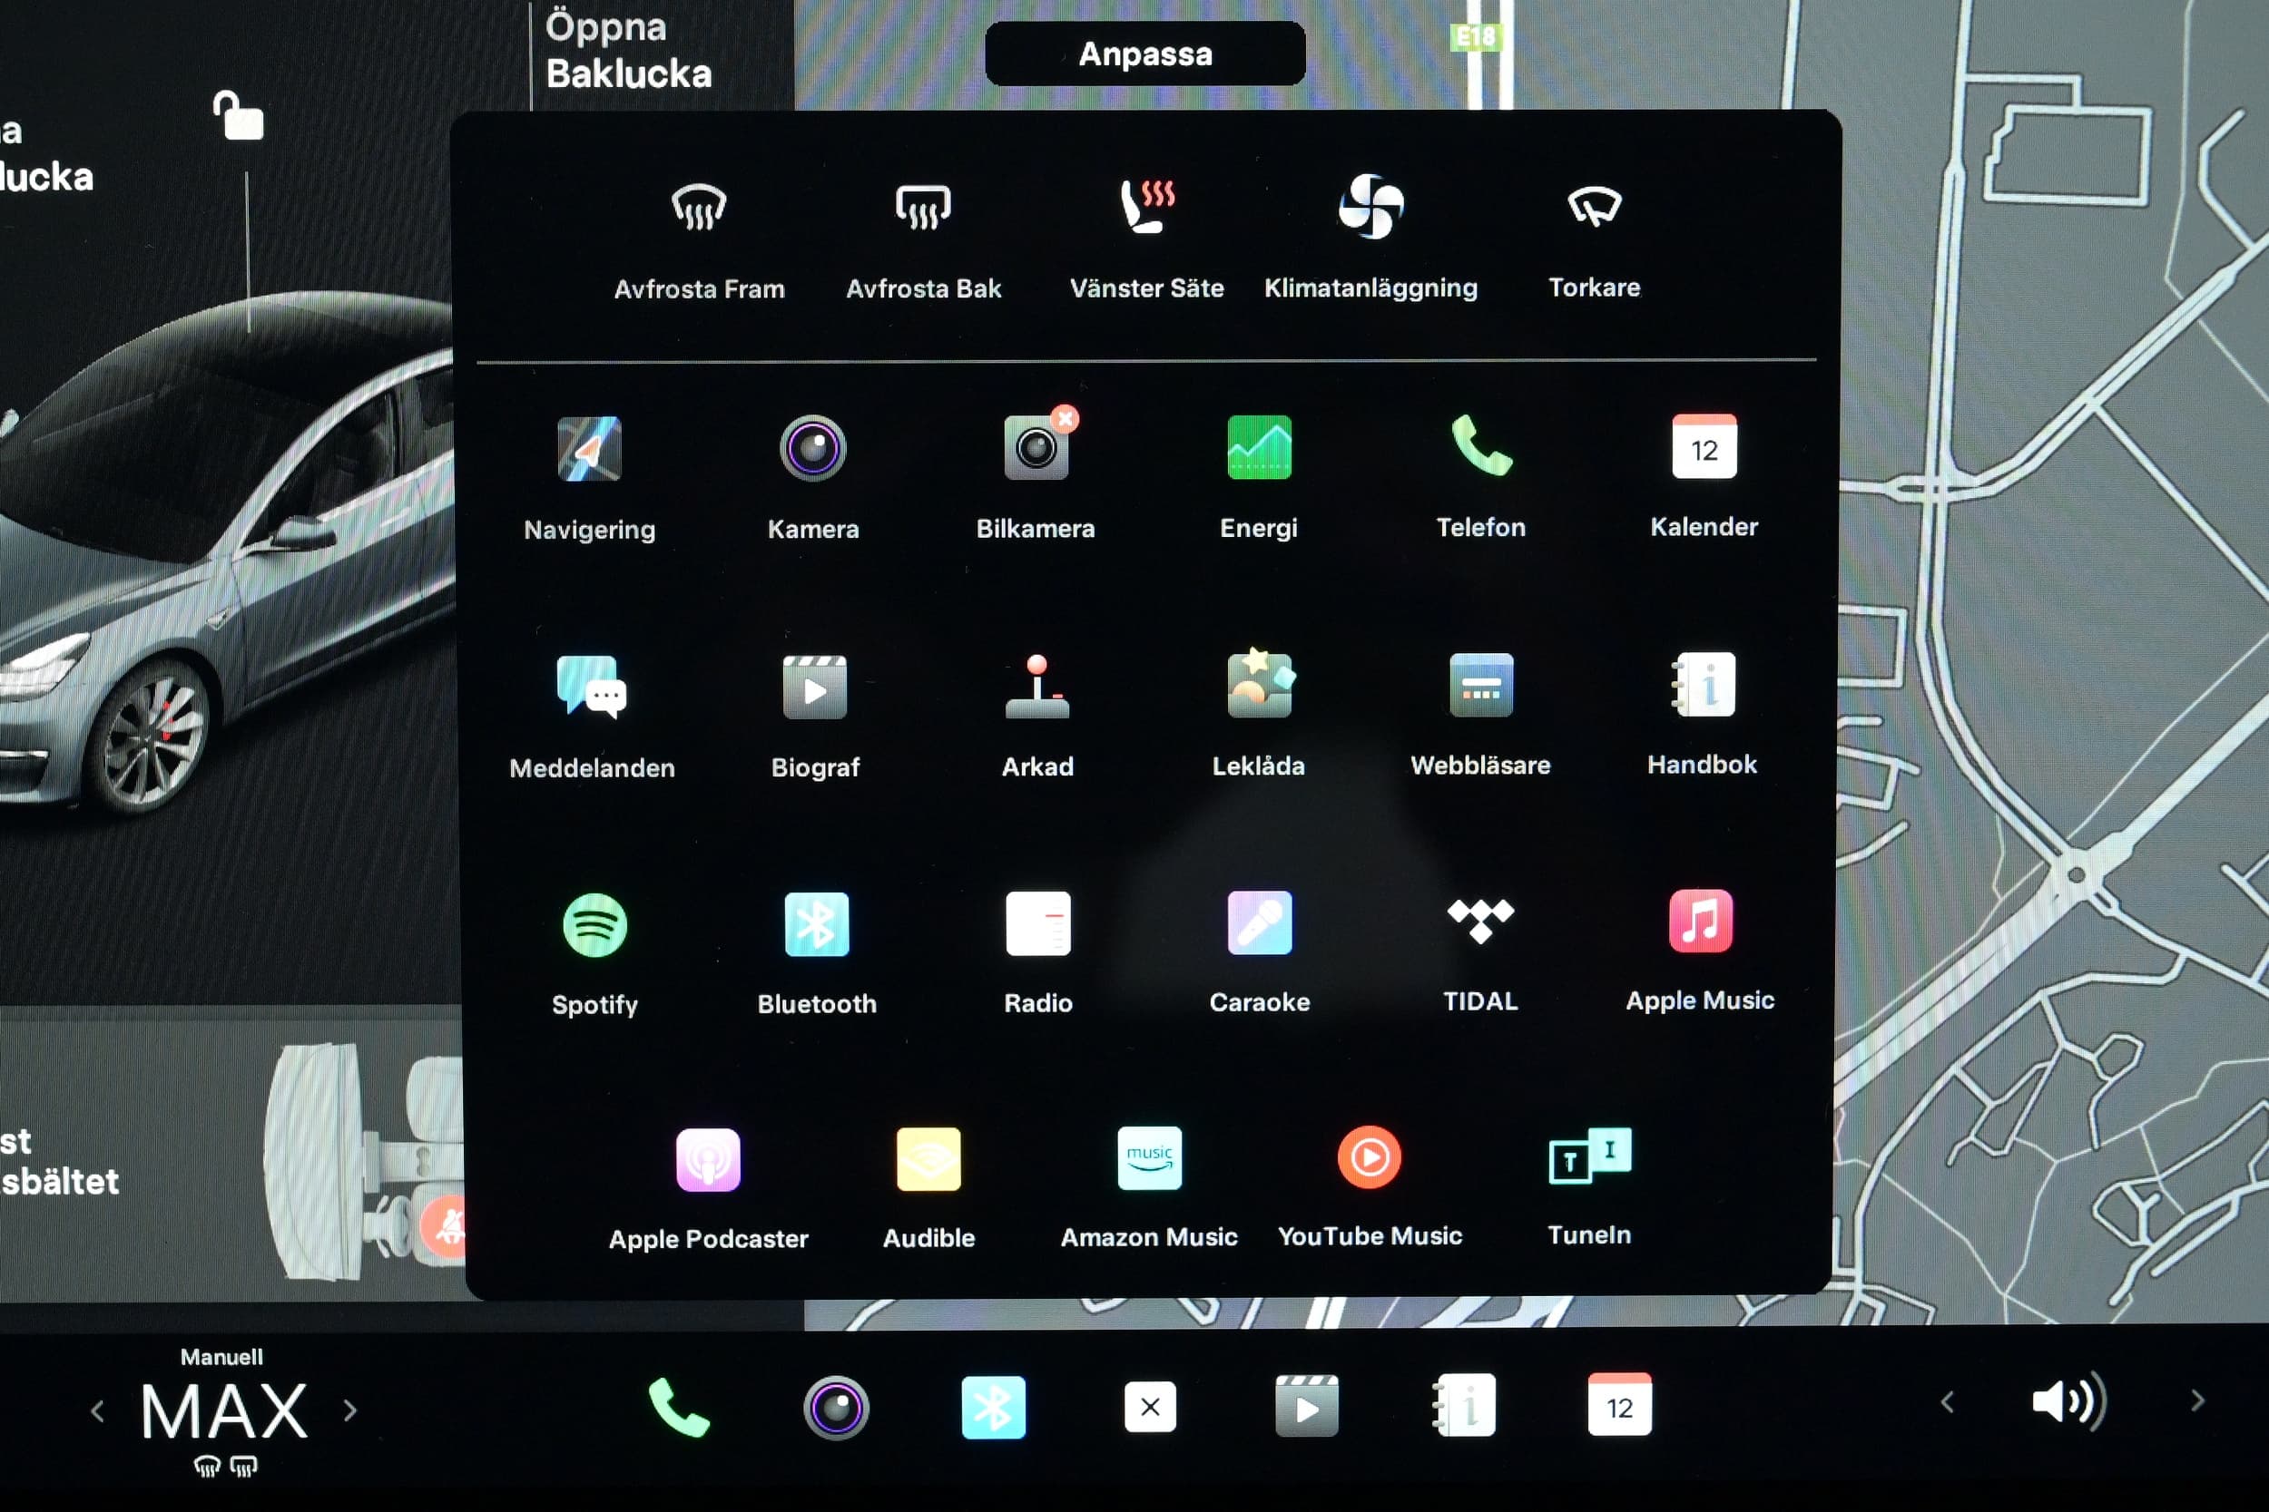Open the Telefon app in the grid
2269x1512 pixels.
pos(1482,446)
